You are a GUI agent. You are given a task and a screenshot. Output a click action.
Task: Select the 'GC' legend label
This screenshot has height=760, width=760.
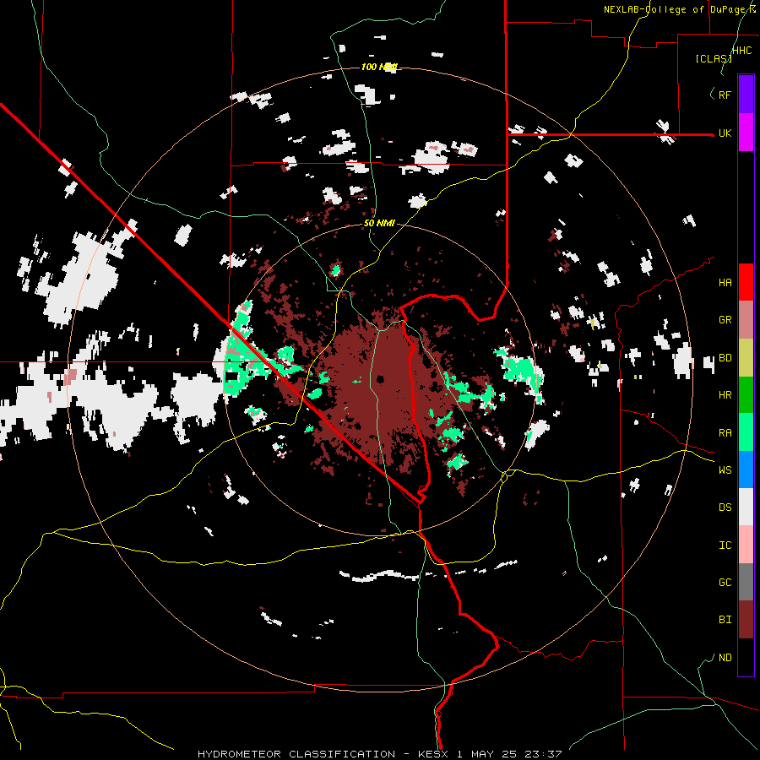pyautogui.click(x=725, y=583)
